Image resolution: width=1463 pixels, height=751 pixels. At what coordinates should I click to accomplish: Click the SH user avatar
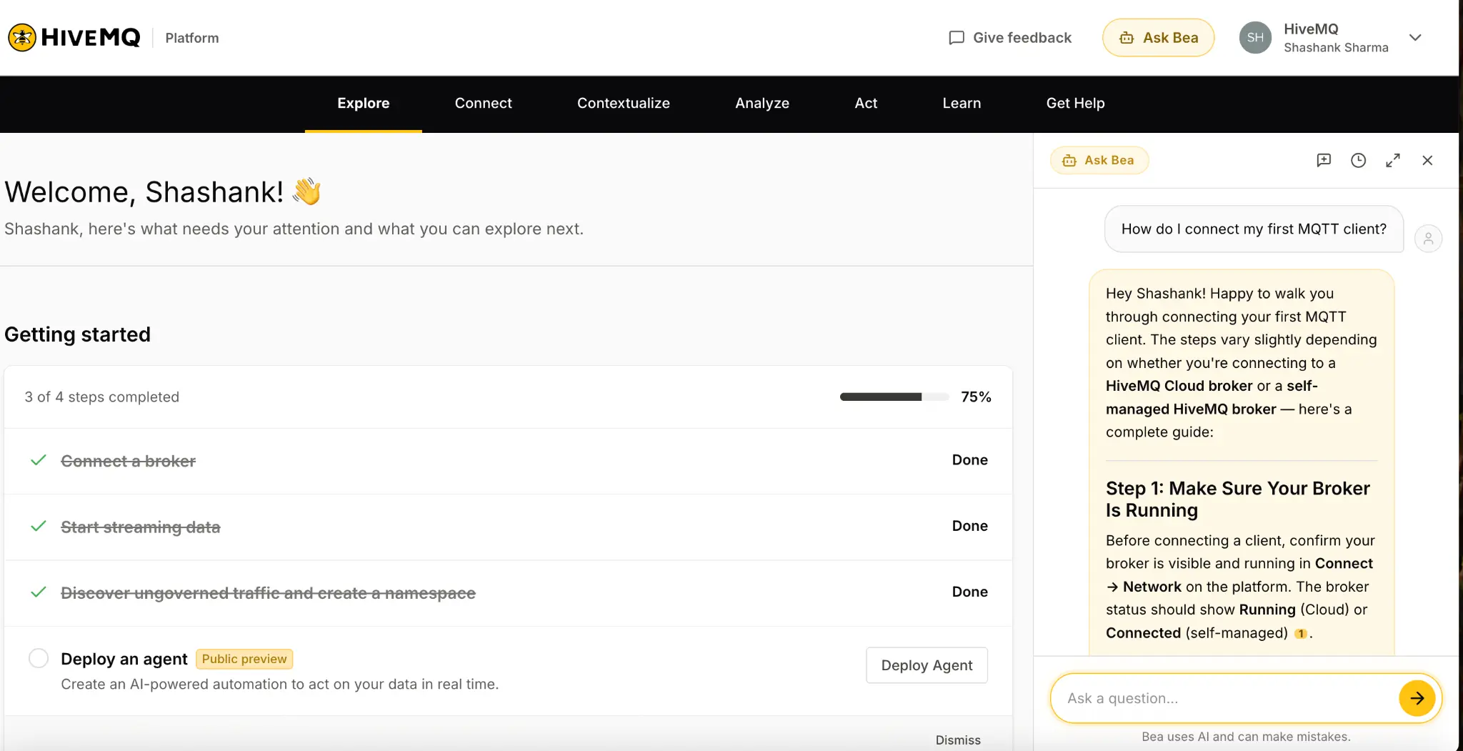[1255, 38]
